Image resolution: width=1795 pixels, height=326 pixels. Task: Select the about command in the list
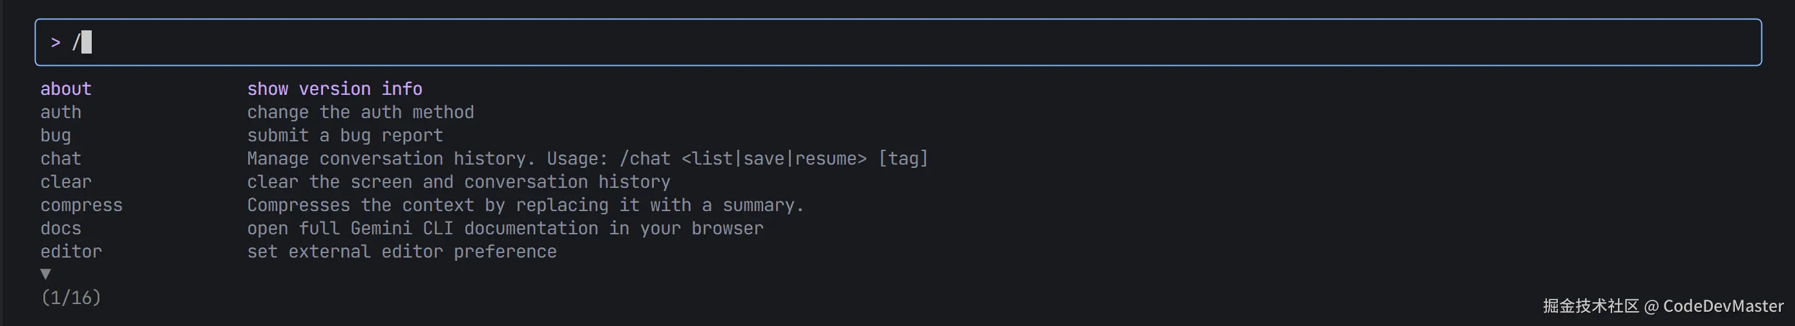[x=65, y=89]
